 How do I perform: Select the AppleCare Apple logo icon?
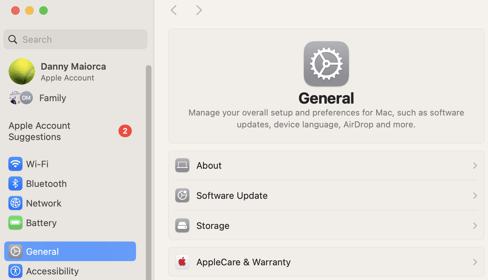pos(182,262)
